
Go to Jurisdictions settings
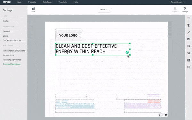click(x=8, y=55)
